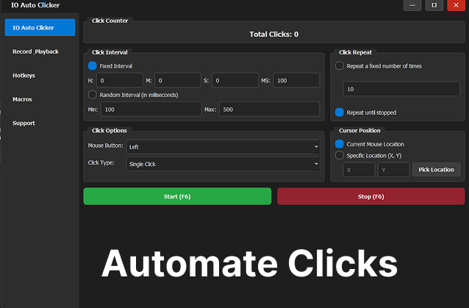Click the green Start (F6) button

click(x=177, y=196)
